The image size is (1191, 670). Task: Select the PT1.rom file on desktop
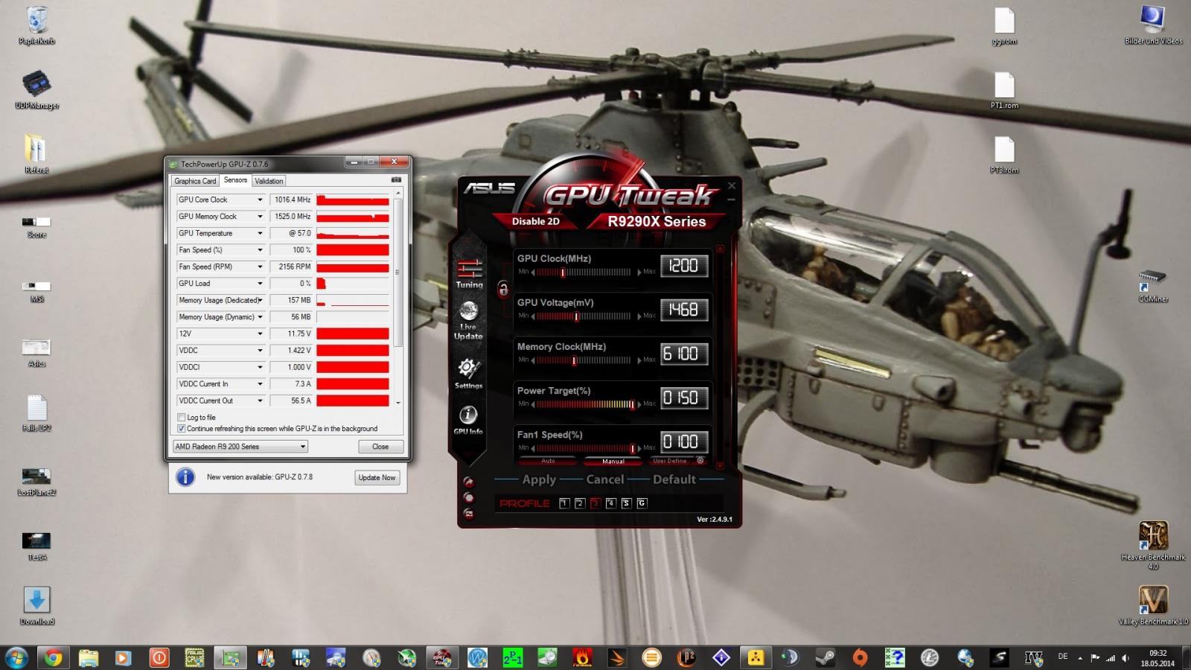coord(1004,91)
